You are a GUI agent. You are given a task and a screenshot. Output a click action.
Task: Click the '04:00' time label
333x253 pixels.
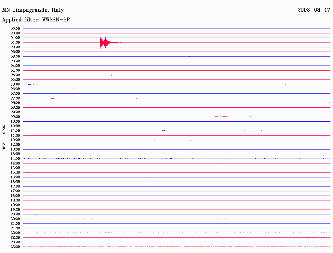(x=15, y=66)
